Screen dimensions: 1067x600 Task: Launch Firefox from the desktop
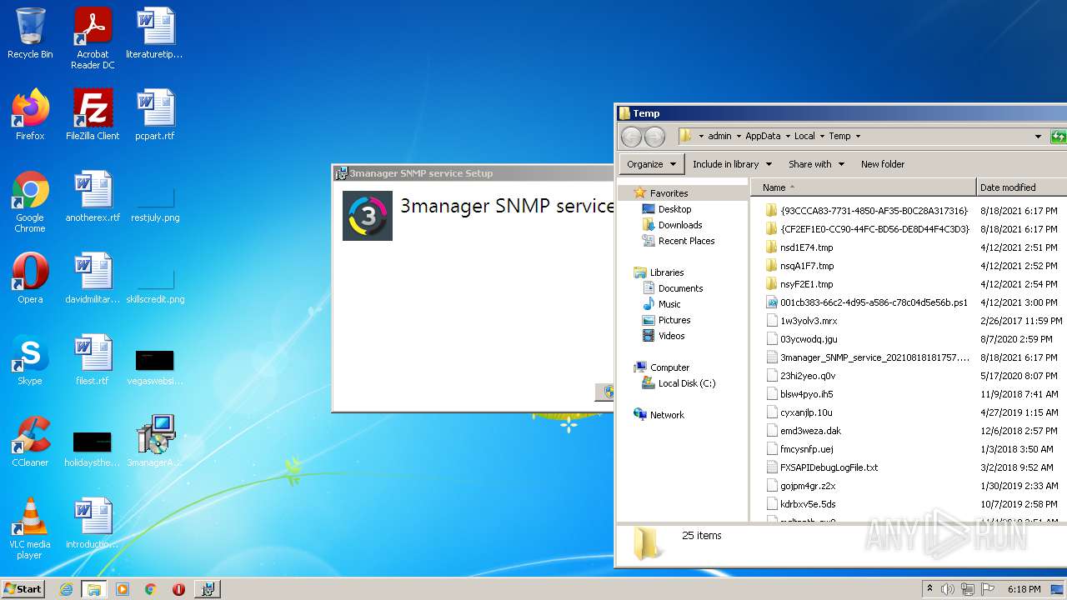[30, 115]
